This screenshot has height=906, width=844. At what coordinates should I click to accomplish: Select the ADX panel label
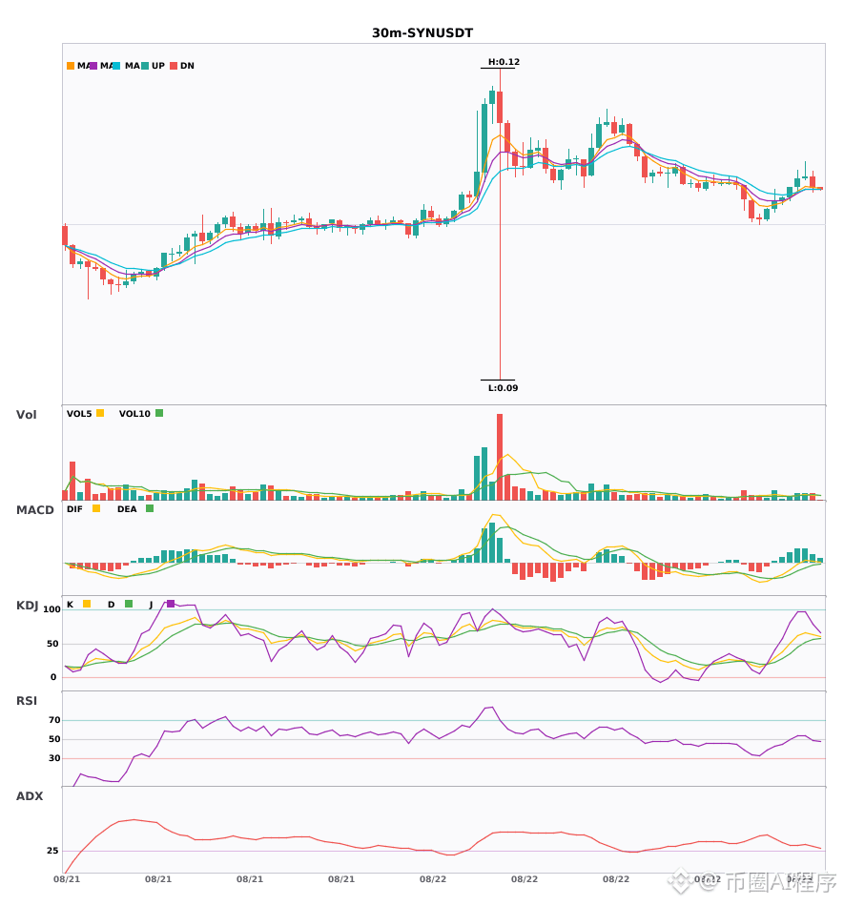coord(30,796)
